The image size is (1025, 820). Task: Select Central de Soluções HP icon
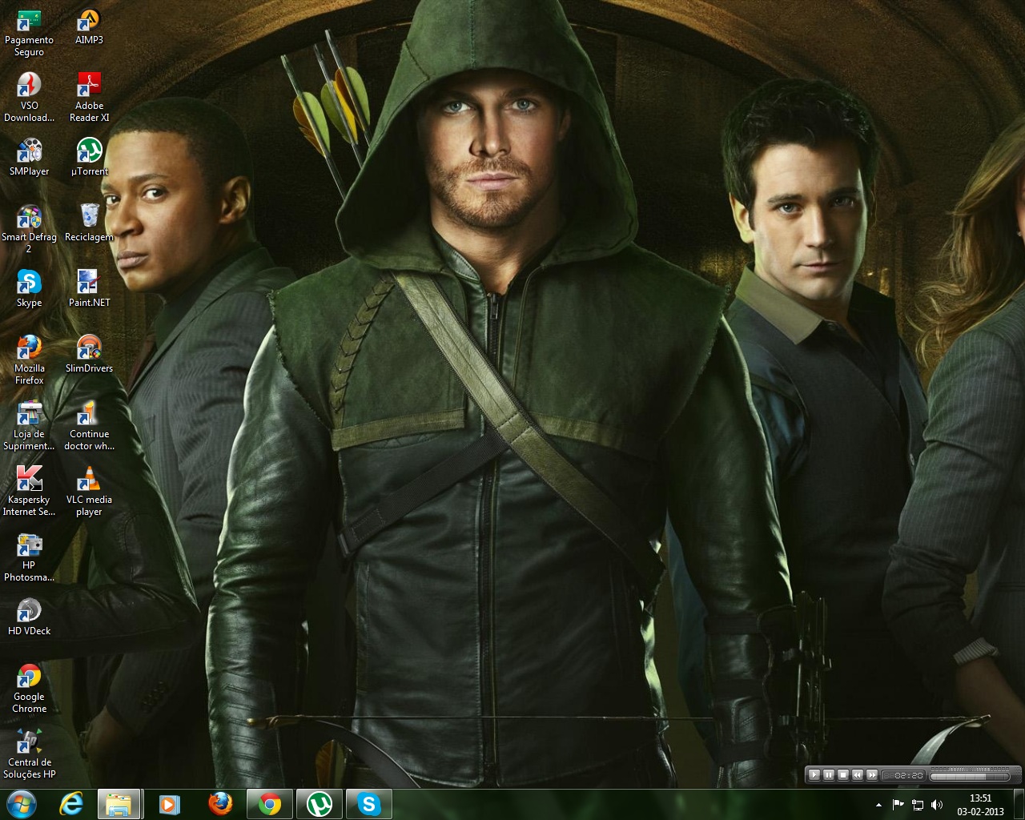tap(29, 755)
